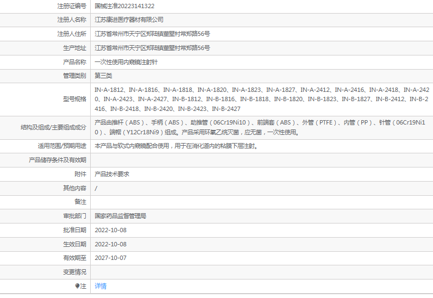
Task: Click the bullet icon beside 注
Action: 78,286
